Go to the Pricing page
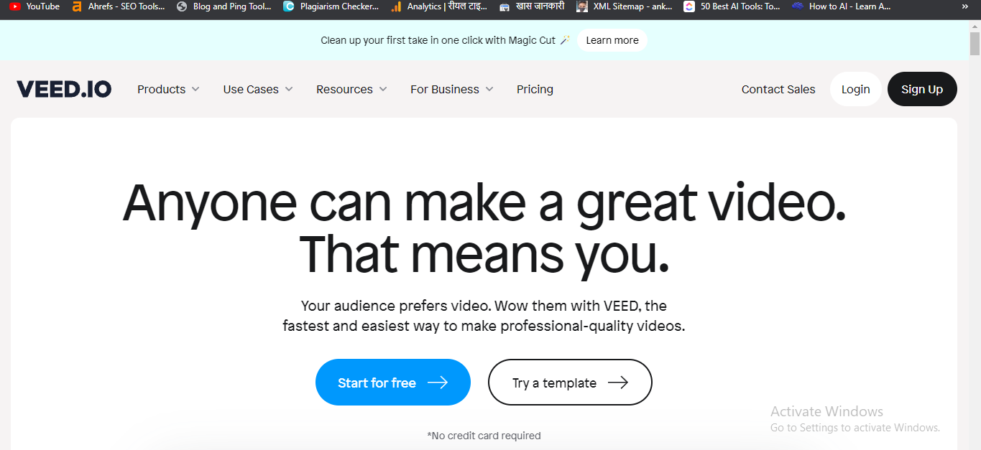 coord(535,89)
